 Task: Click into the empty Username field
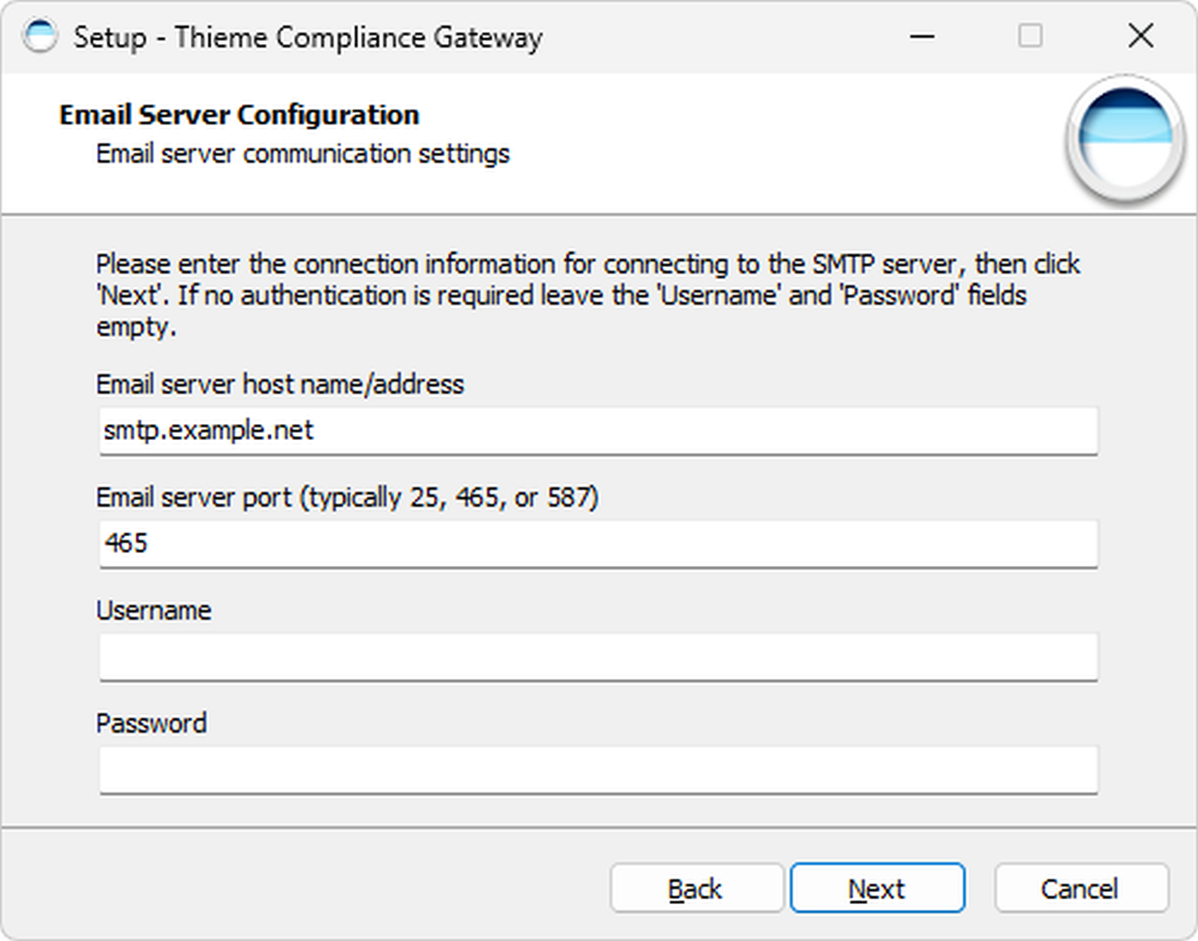[x=598, y=657]
